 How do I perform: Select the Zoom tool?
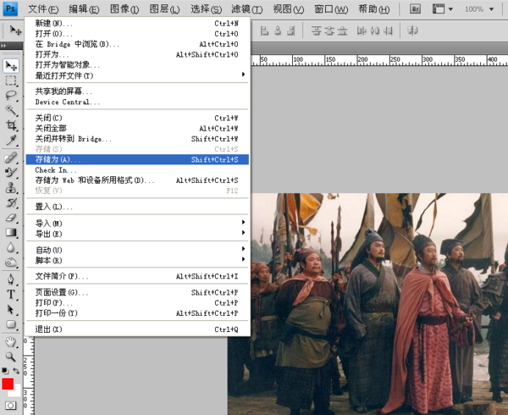point(11,357)
